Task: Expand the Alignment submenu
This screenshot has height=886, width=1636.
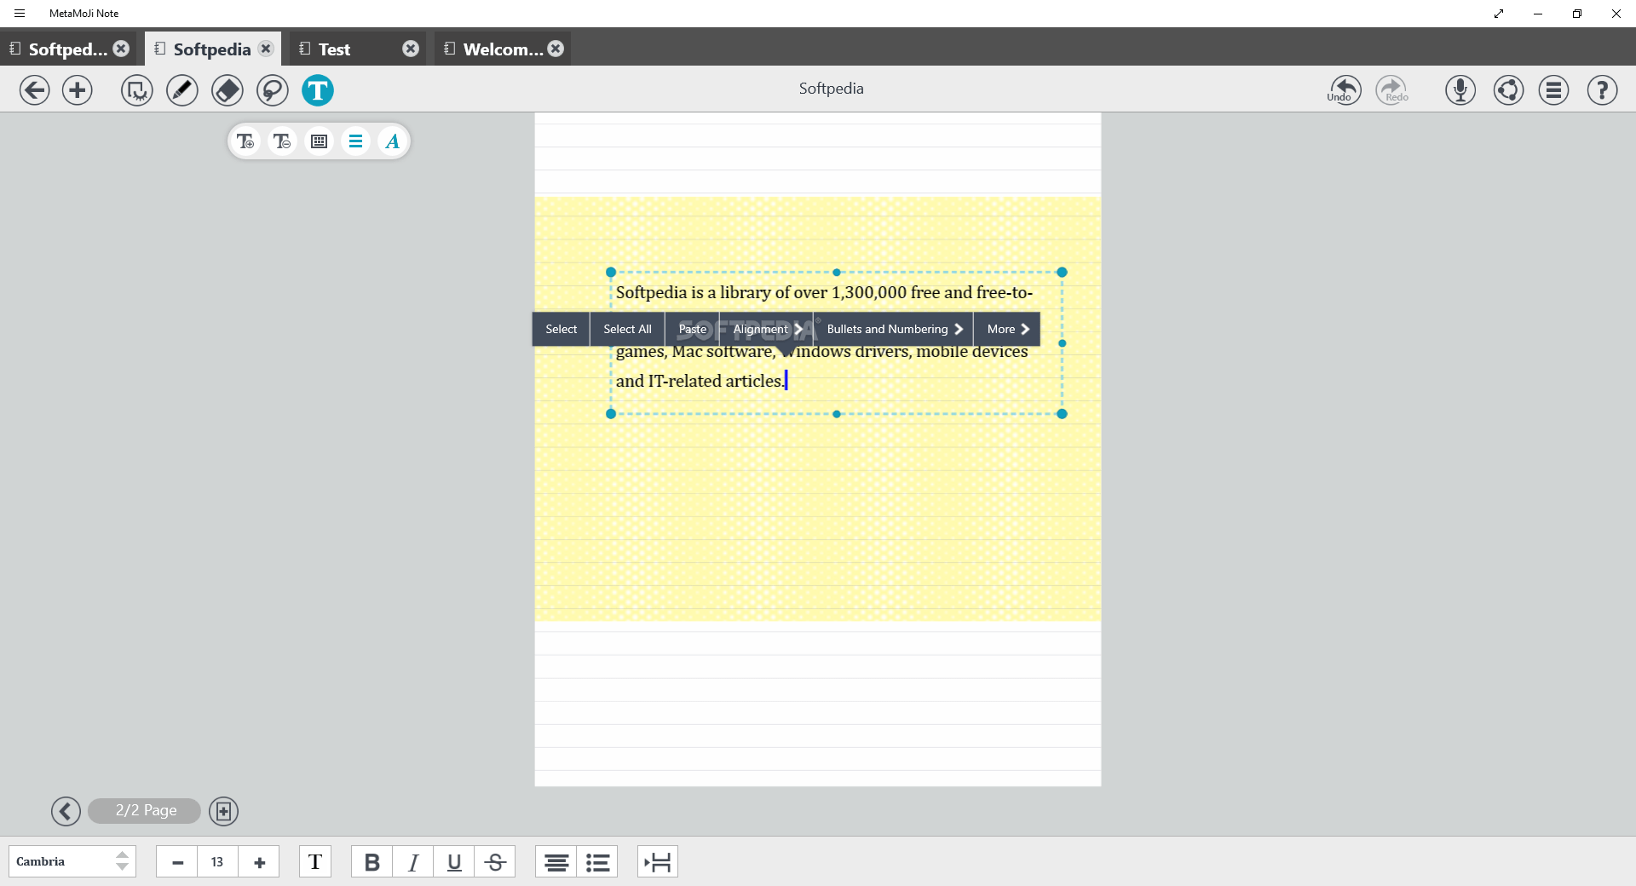Action: point(767,329)
